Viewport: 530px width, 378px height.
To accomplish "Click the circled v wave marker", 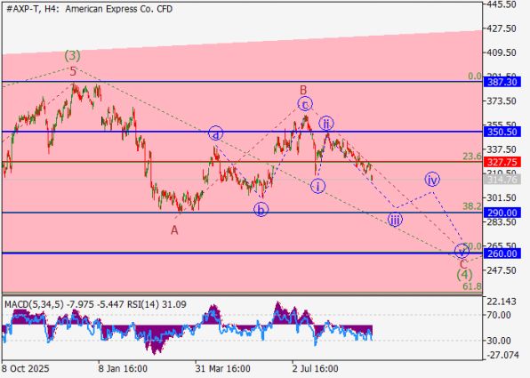I will click(x=462, y=251).
